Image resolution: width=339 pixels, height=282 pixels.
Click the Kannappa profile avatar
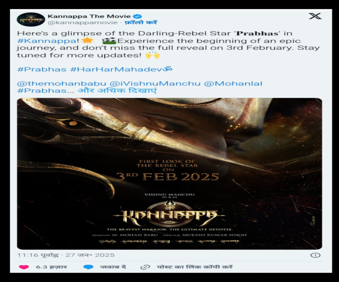point(31,19)
